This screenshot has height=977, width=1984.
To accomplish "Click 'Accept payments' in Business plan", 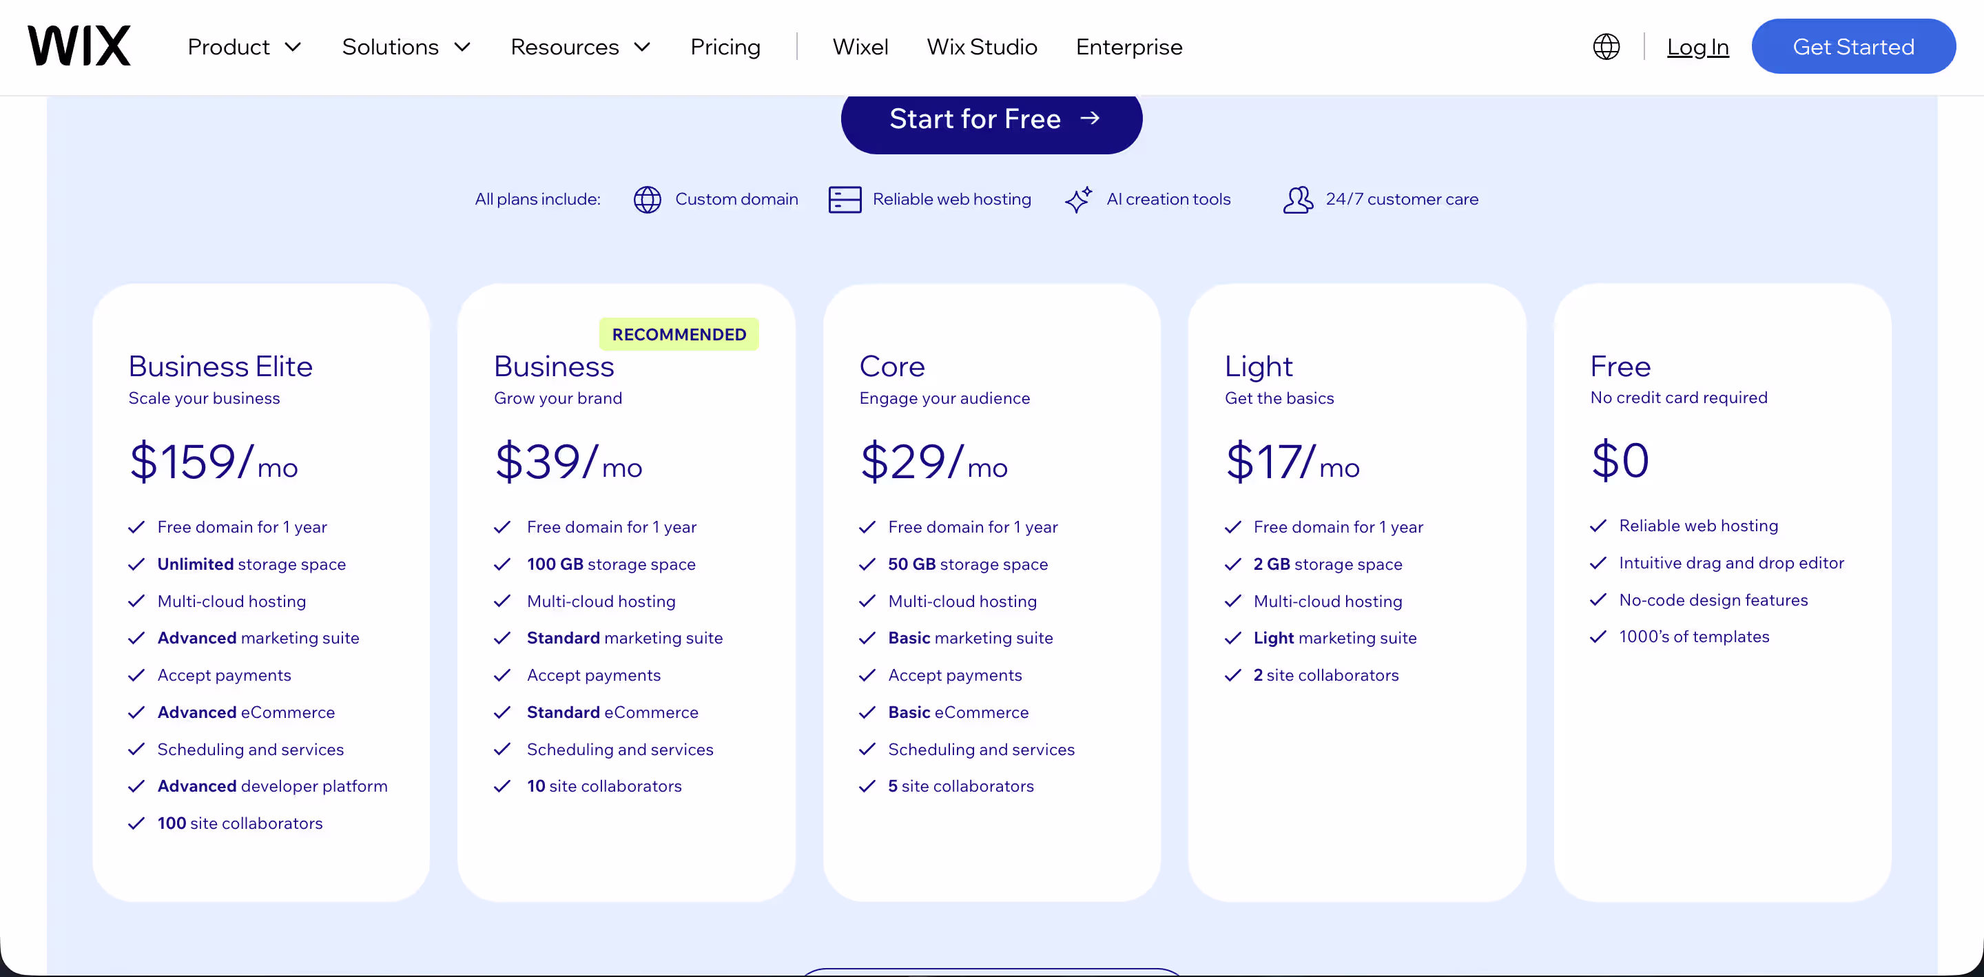I will point(593,676).
